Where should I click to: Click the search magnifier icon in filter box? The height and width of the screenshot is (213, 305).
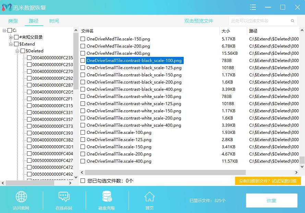292,21
